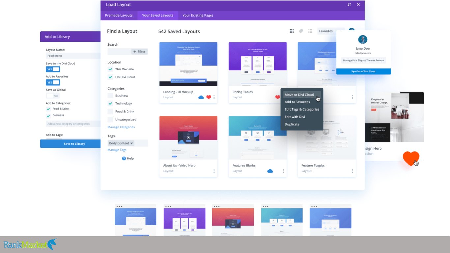Viewport: 450px width, 253px height.
Task: Open the Filter dropdown button
Action: pyautogui.click(x=139, y=52)
